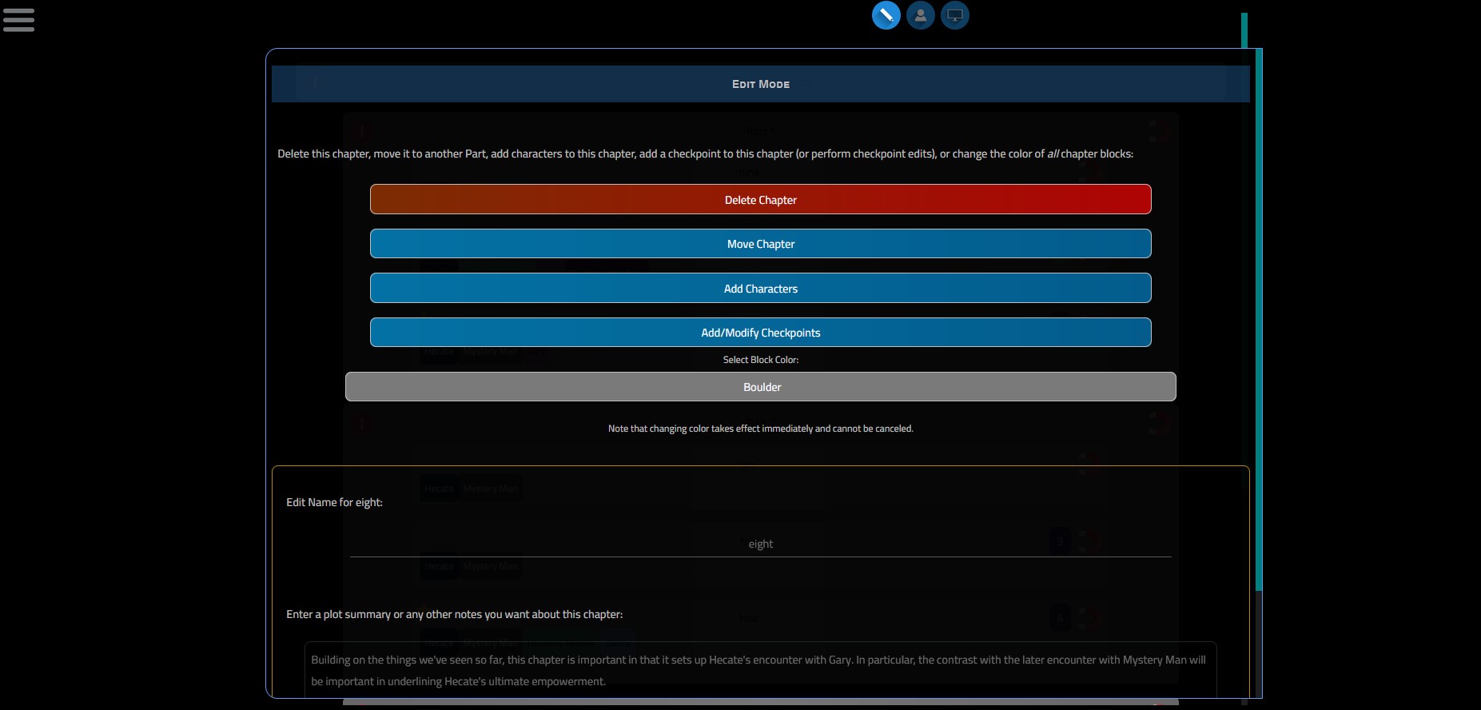Open the hamburger menu

coord(18,20)
